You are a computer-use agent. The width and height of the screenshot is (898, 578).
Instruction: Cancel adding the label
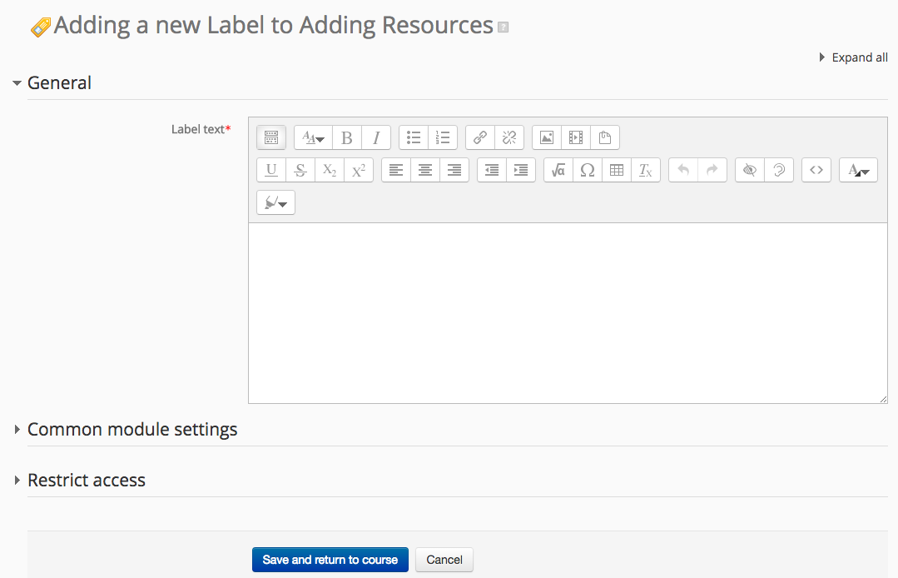pos(444,560)
